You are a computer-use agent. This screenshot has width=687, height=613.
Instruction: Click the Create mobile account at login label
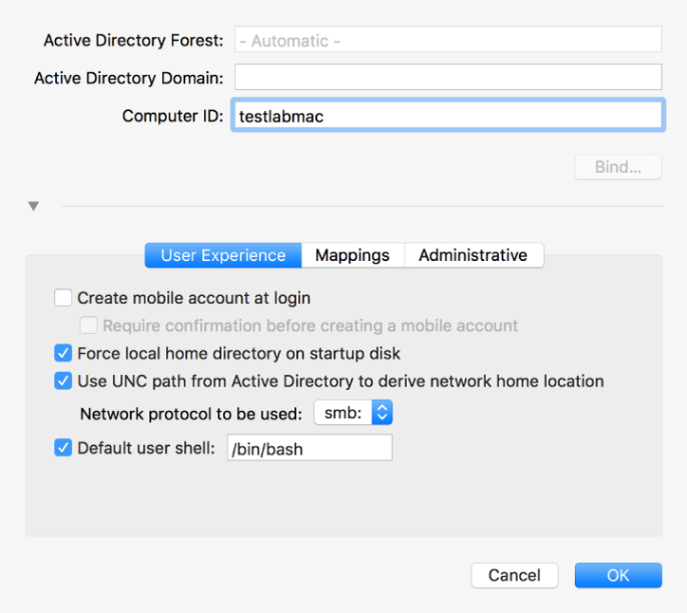coord(194,298)
